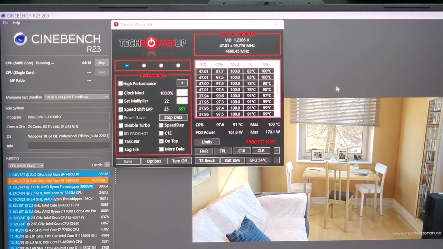Launch TS Bench
The width and height of the screenshot is (443, 249).
pos(207,160)
